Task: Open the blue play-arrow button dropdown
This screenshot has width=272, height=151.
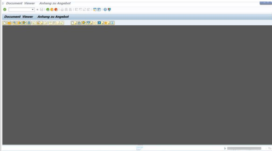Action: click(100, 23)
